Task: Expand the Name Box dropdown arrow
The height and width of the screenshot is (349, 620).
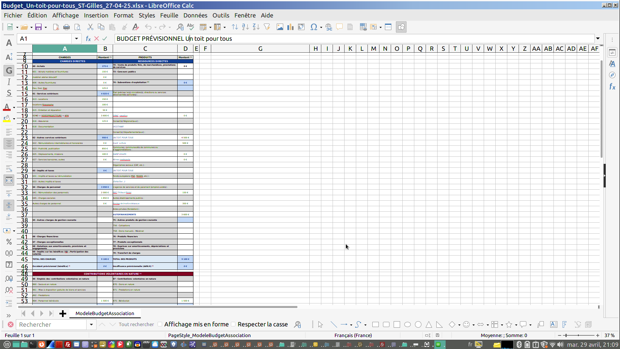Action: pyautogui.click(x=77, y=39)
